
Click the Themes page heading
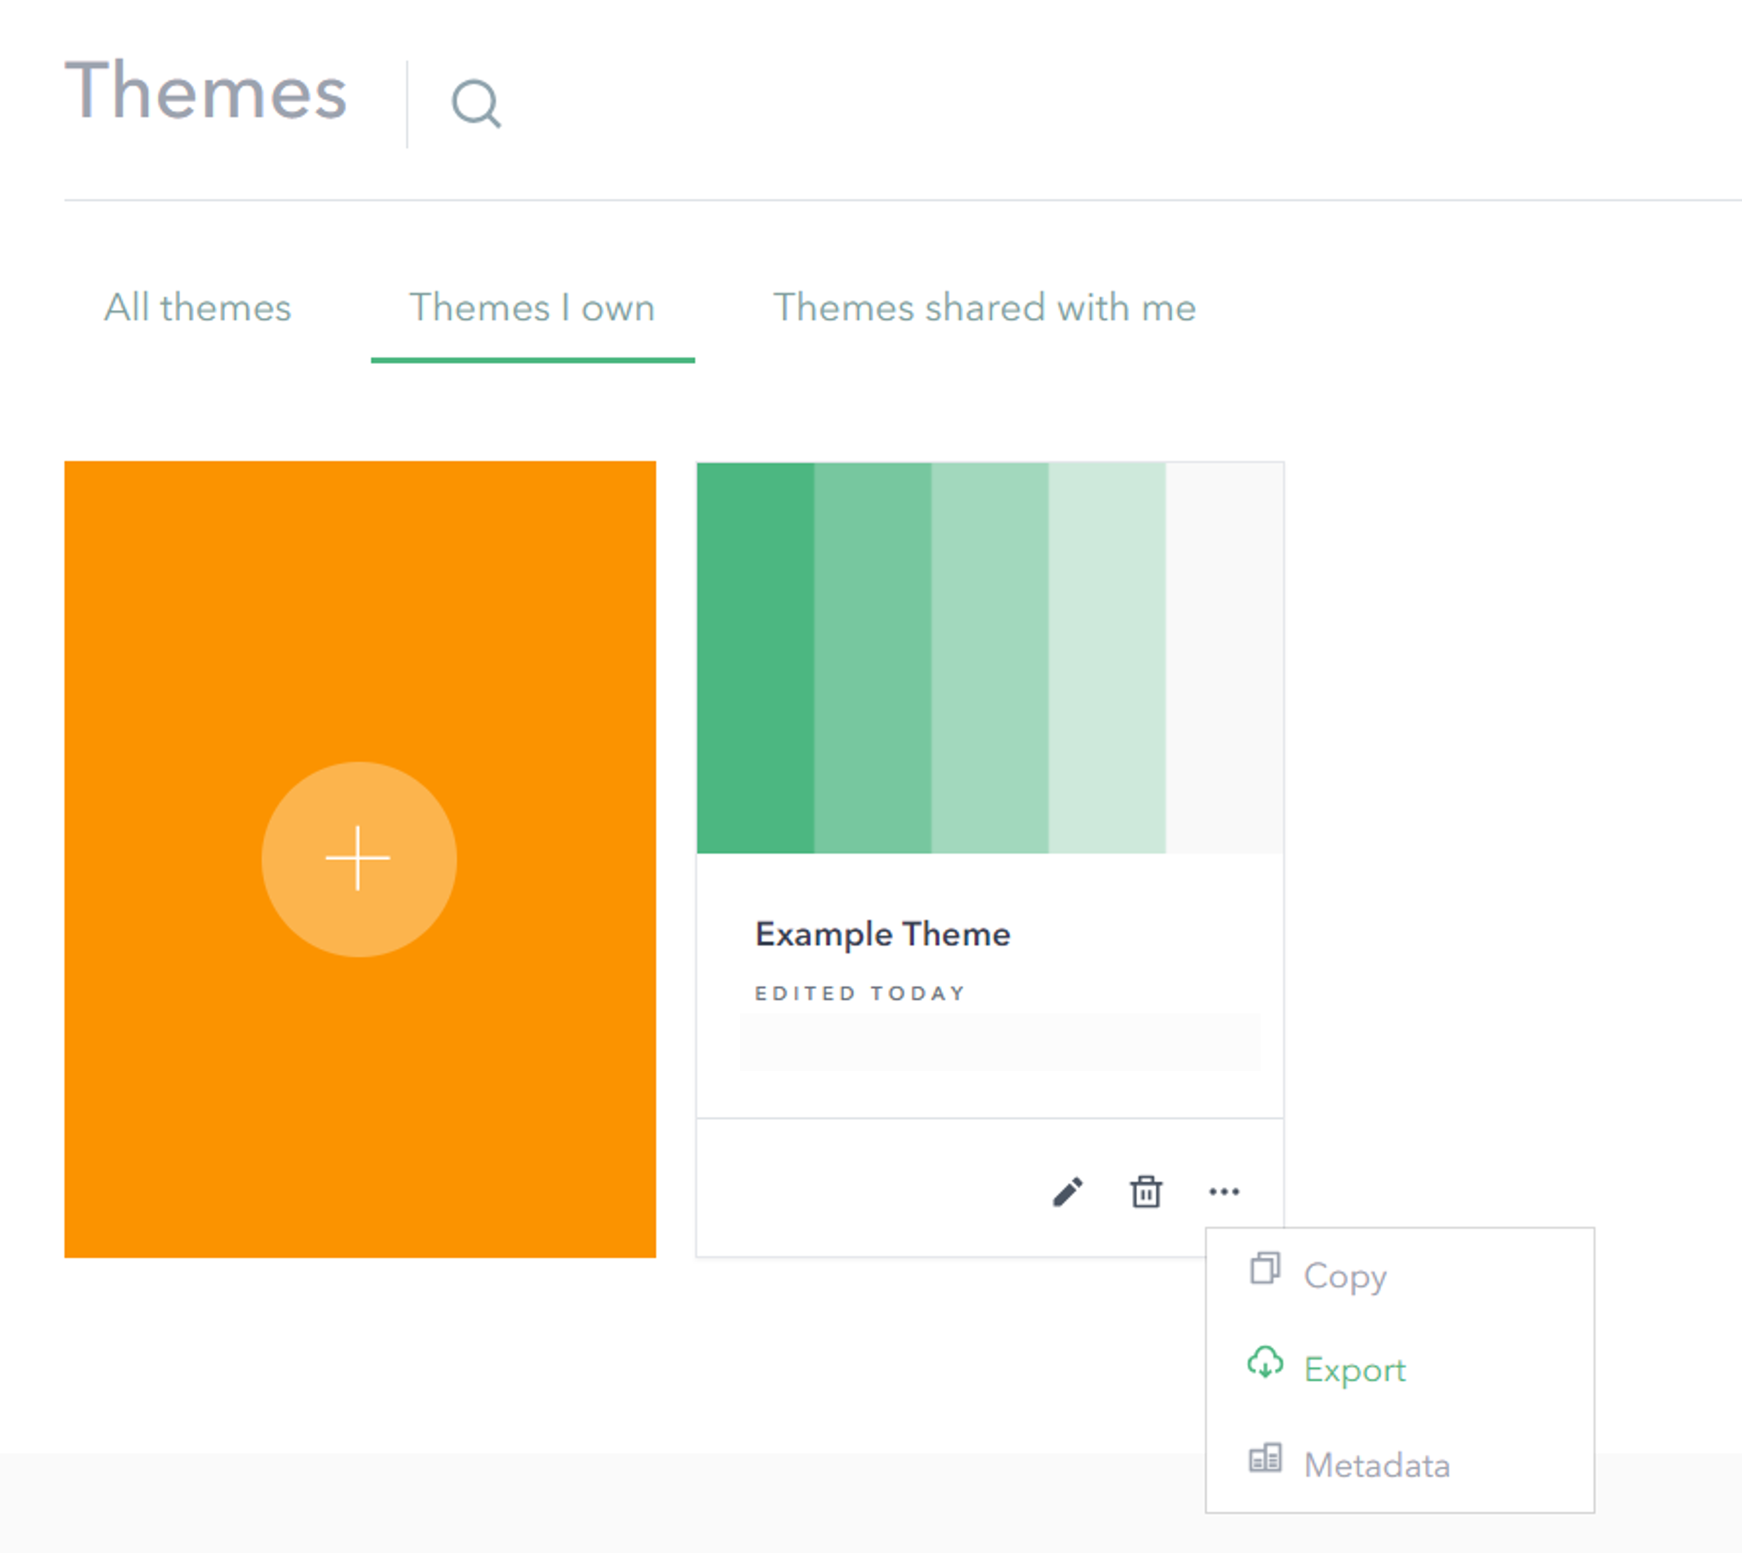tap(206, 90)
